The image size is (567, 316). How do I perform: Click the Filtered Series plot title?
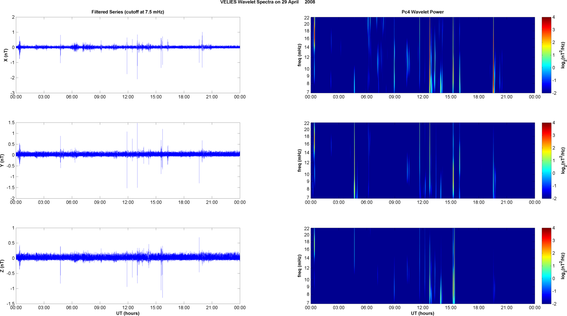coord(127,12)
